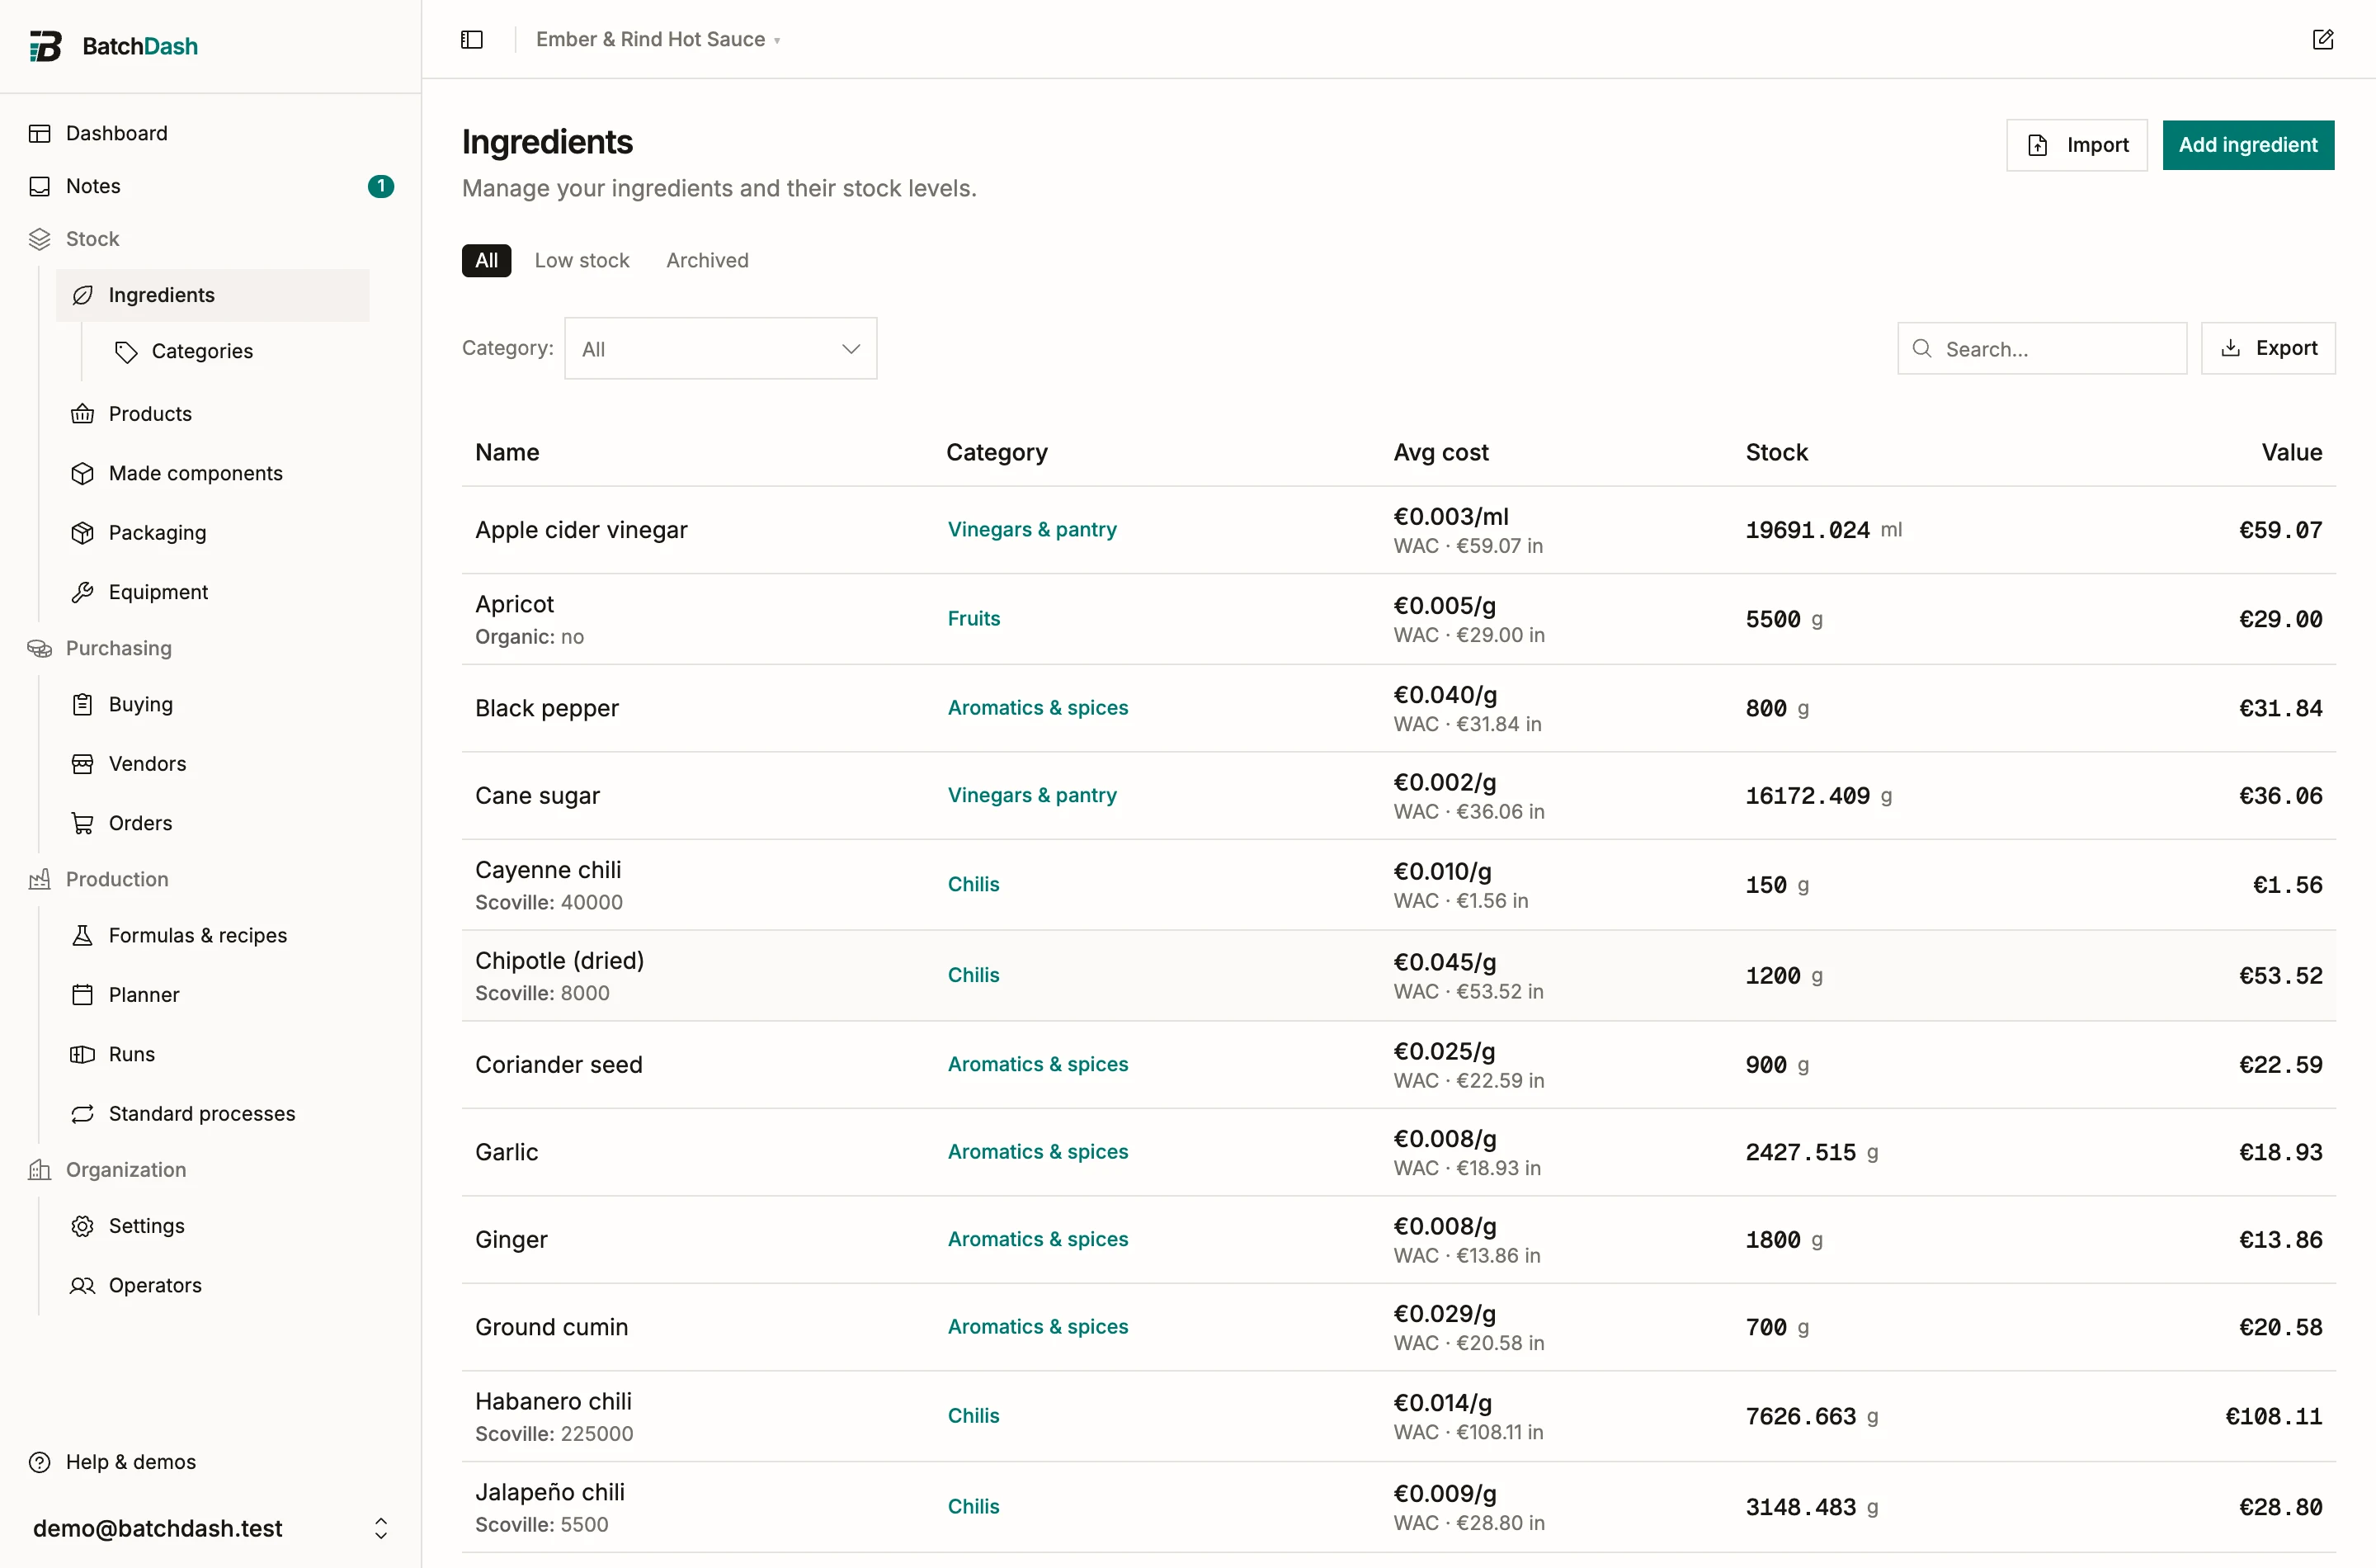Open Made components cube icon
Image resolution: width=2376 pixels, height=1568 pixels.
coord(83,473)
